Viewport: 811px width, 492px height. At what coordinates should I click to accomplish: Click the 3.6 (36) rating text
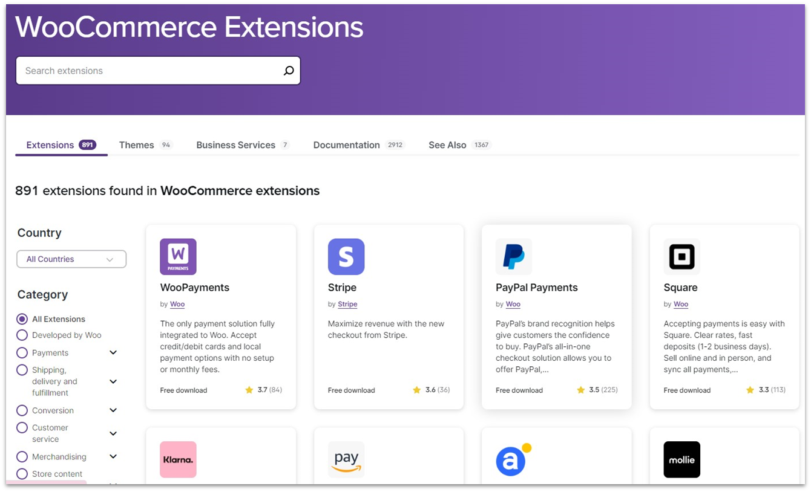click(438, 390)
